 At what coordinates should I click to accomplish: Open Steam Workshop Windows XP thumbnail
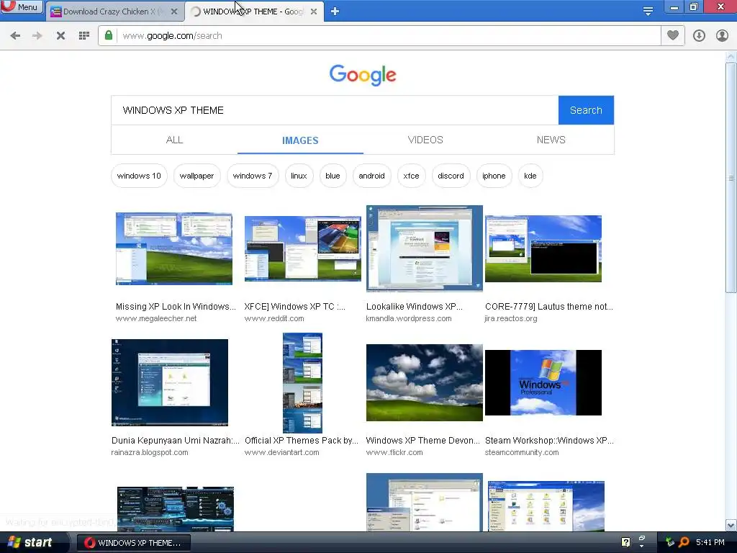(543, 382)
